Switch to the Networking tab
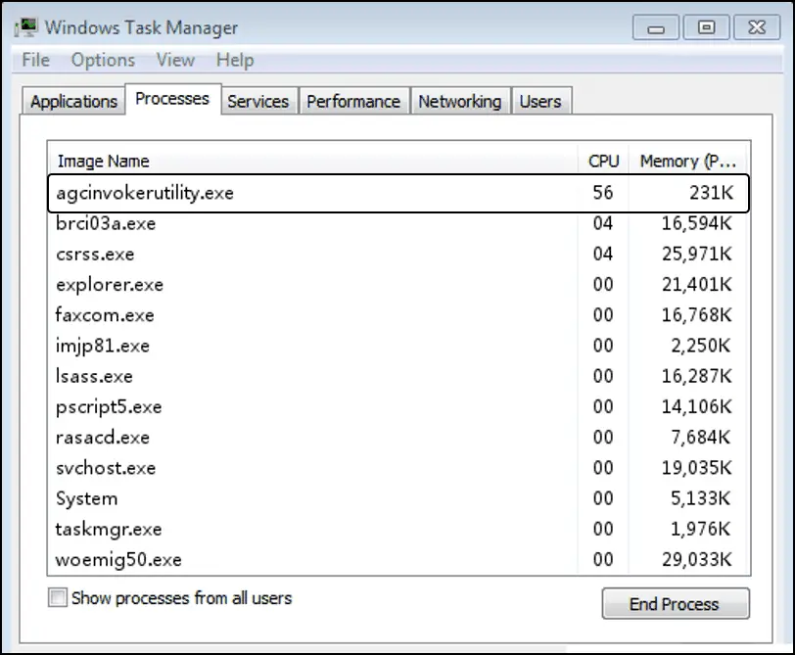Image resolution: width=795 pixels, height=655 pixels. pos(460,101)
